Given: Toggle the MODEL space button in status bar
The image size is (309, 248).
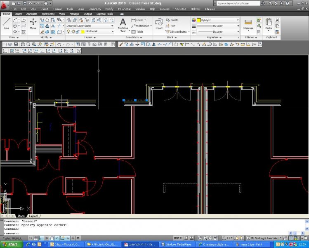Looking at the screenshot, I should pos(178,238).
